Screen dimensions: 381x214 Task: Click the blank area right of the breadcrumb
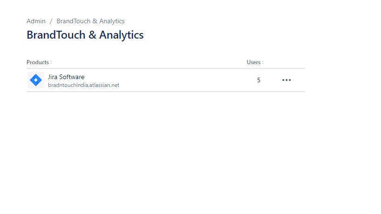click(x=233, y=21)
